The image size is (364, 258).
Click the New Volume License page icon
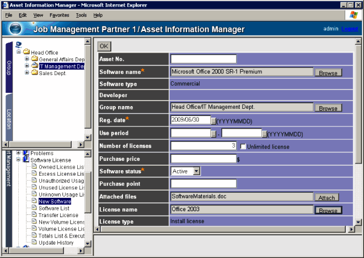click(34, 221)
